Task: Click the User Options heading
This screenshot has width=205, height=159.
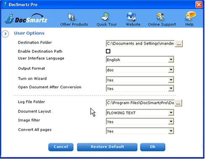Action: coord(29,33)
